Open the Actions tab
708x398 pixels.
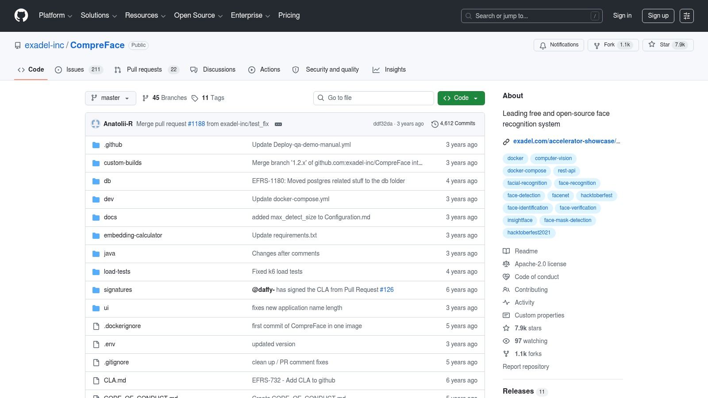pos(264,70)
